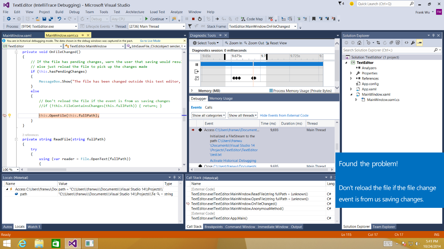Click the Zoom In icon in Diagnostic Tools
Image resolution: width=444 pixels, height=249 pixels.
click(x=233, y=43)
